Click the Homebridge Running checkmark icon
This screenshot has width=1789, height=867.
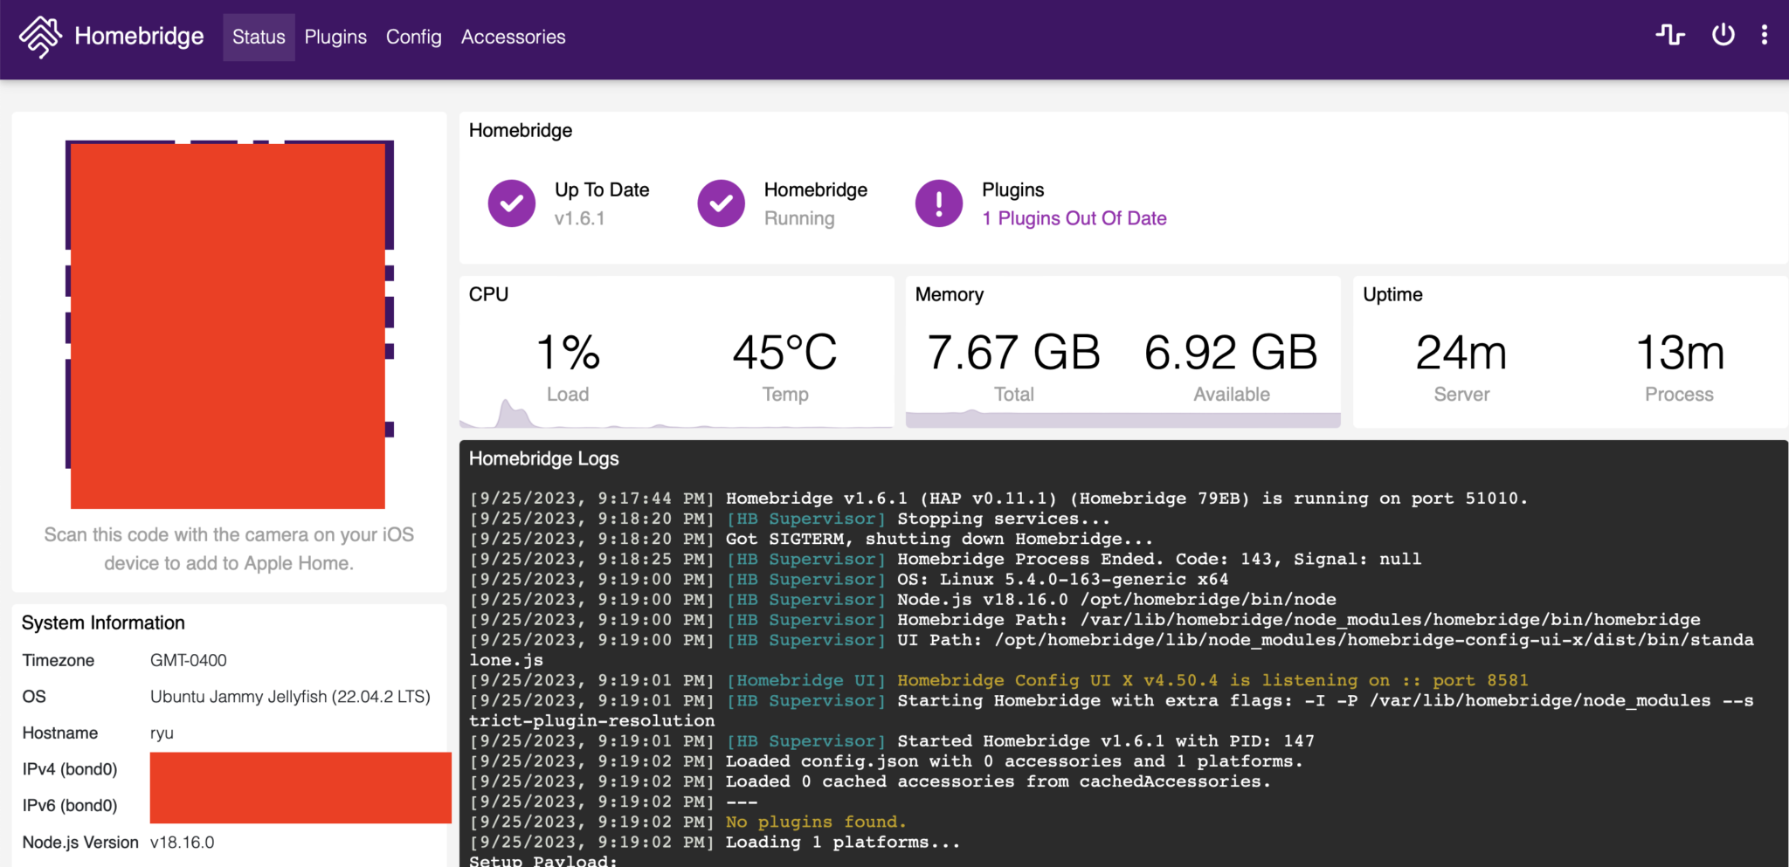click(721, 203)
